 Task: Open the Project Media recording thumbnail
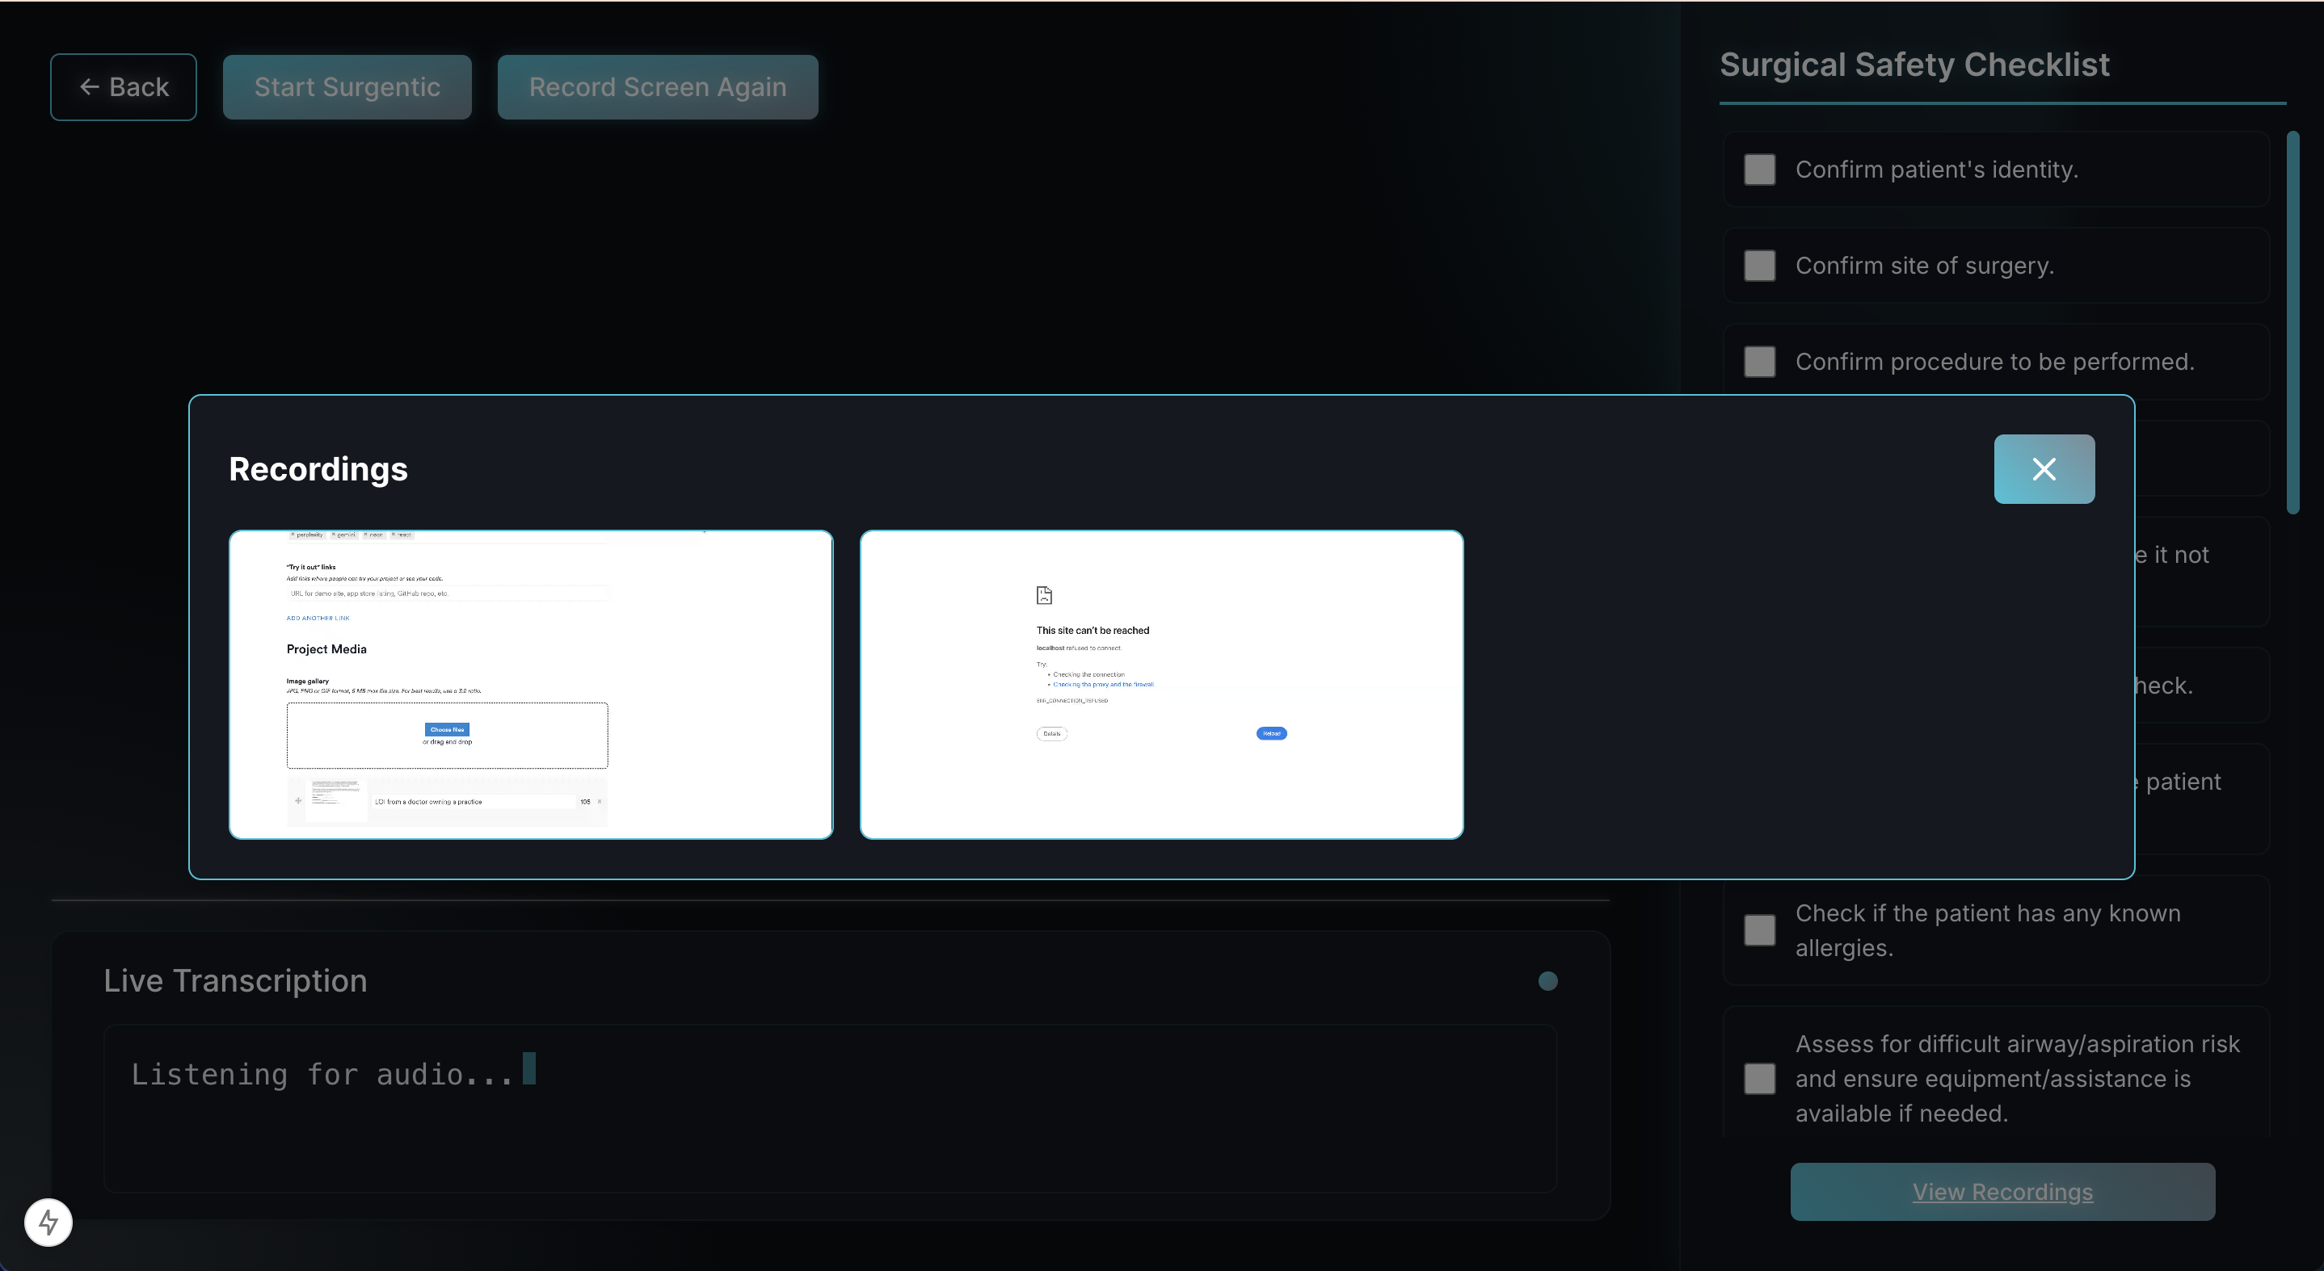[530, 684]
